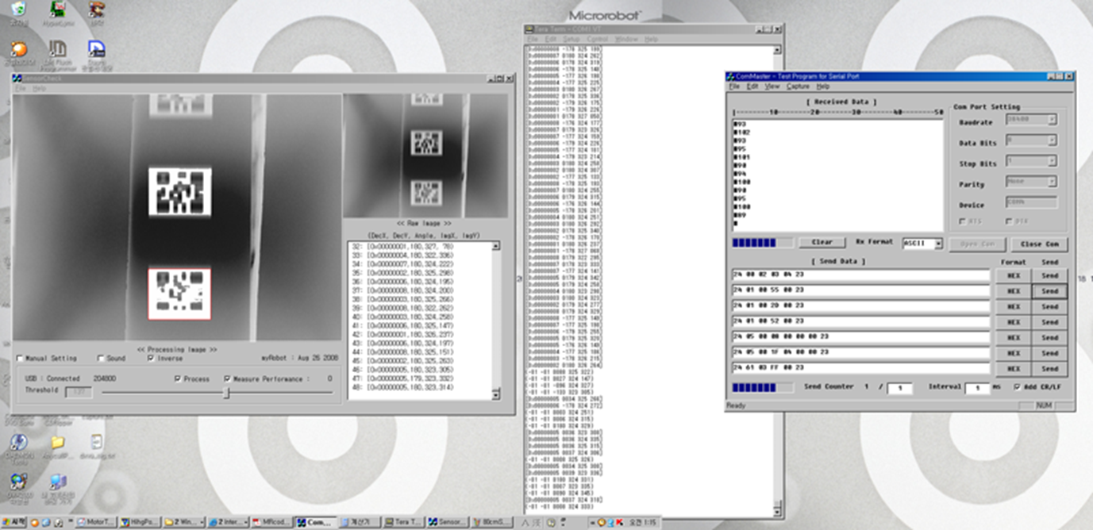Expand the 2 Inter... taskbar group arrow

tap(245, 522)
